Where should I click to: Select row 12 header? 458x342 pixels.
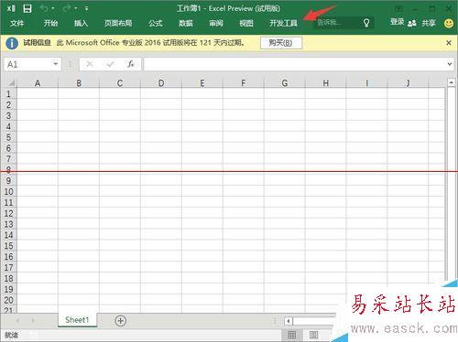tap(8, 213)
